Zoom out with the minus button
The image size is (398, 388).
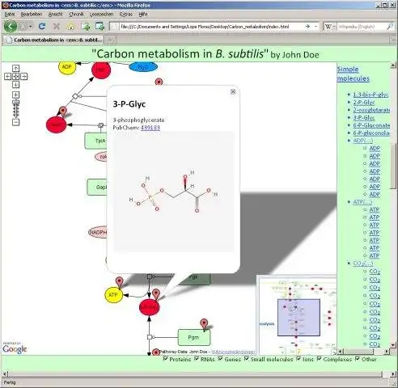pyautogui.click(x=15, y=122)
